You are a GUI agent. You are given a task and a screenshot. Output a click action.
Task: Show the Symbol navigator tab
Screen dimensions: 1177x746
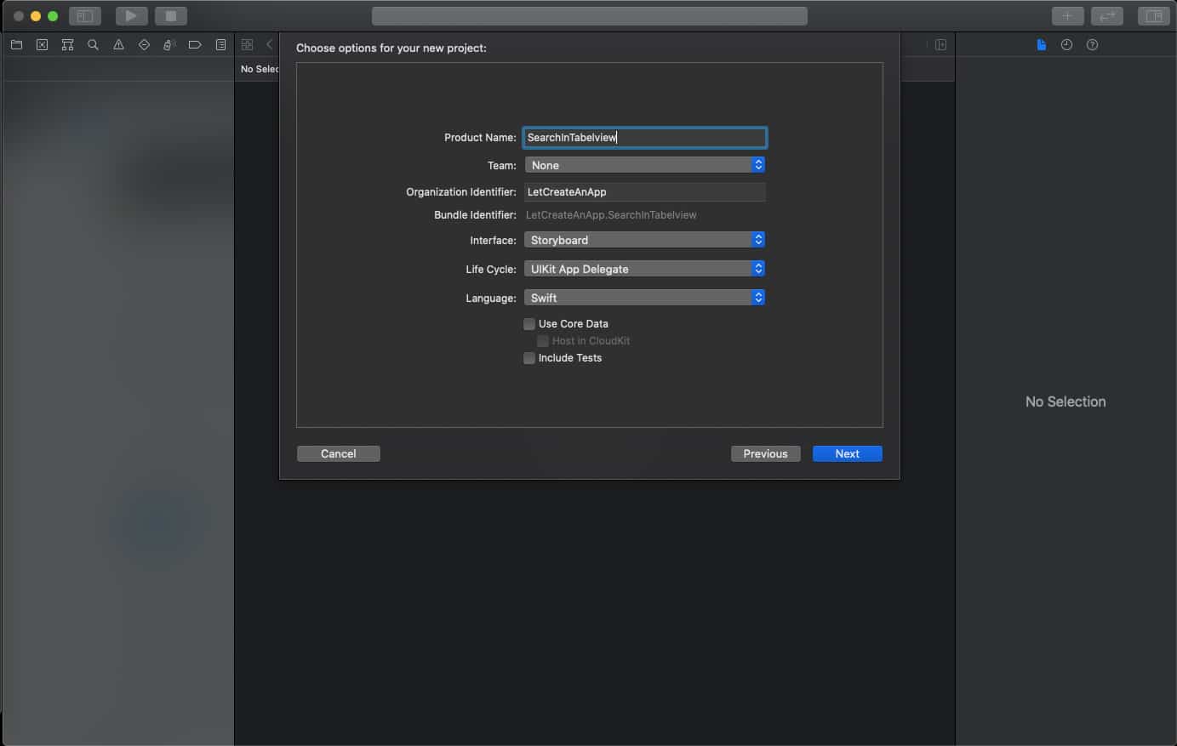(67, 45)
